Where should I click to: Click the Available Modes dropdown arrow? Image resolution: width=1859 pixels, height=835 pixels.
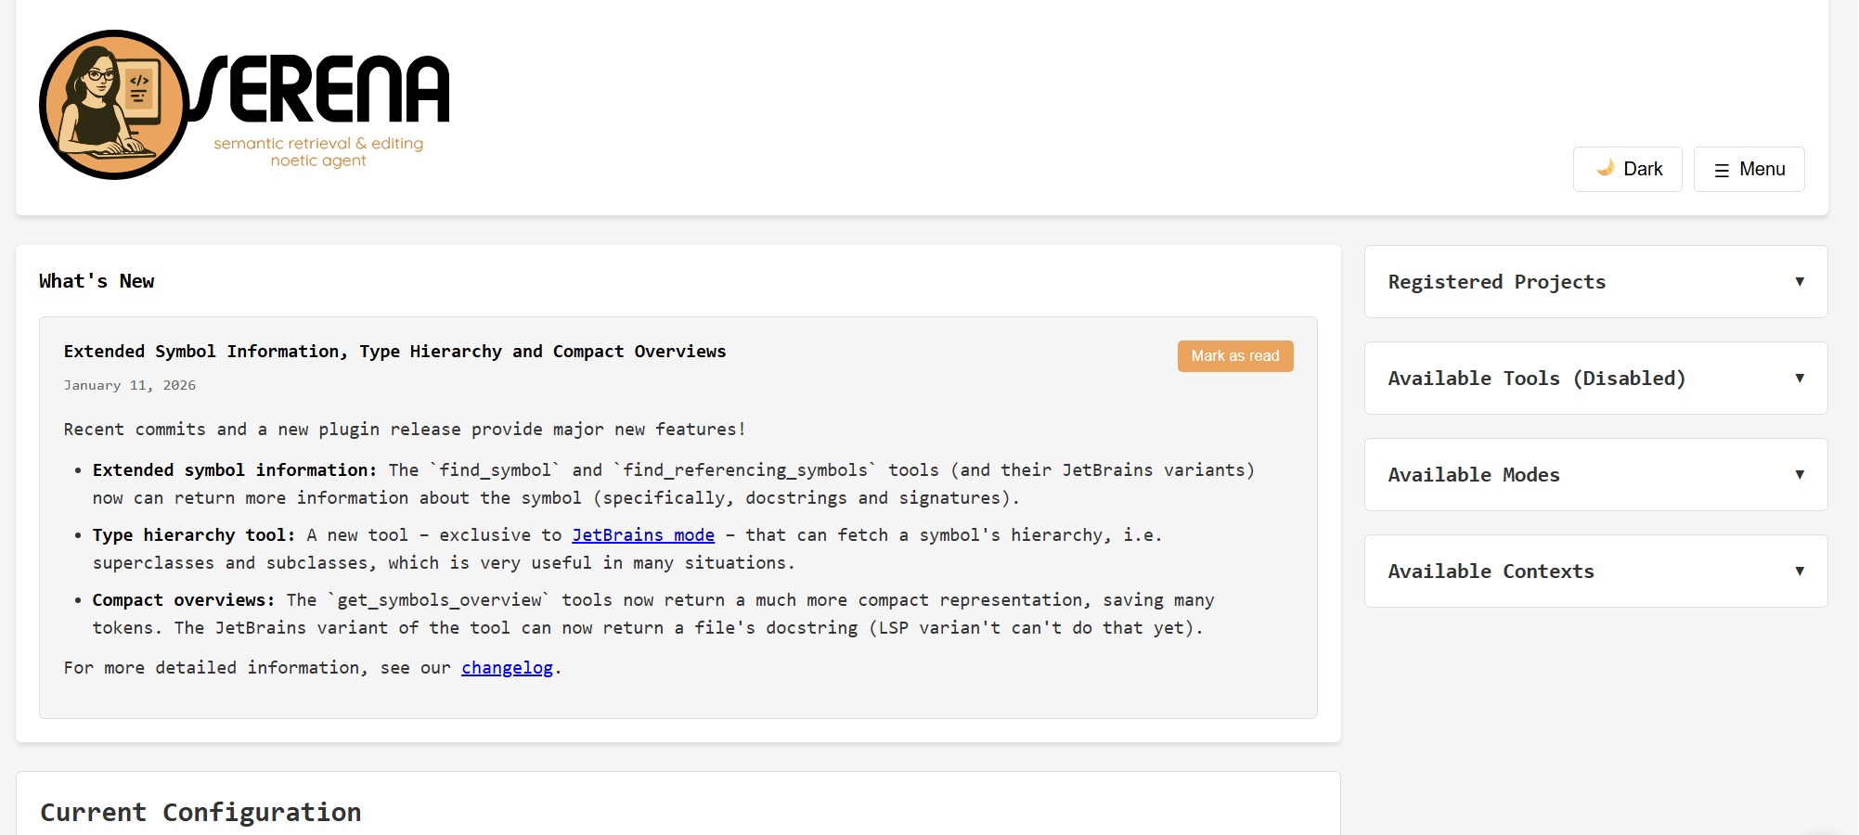tap(1800, 474)
